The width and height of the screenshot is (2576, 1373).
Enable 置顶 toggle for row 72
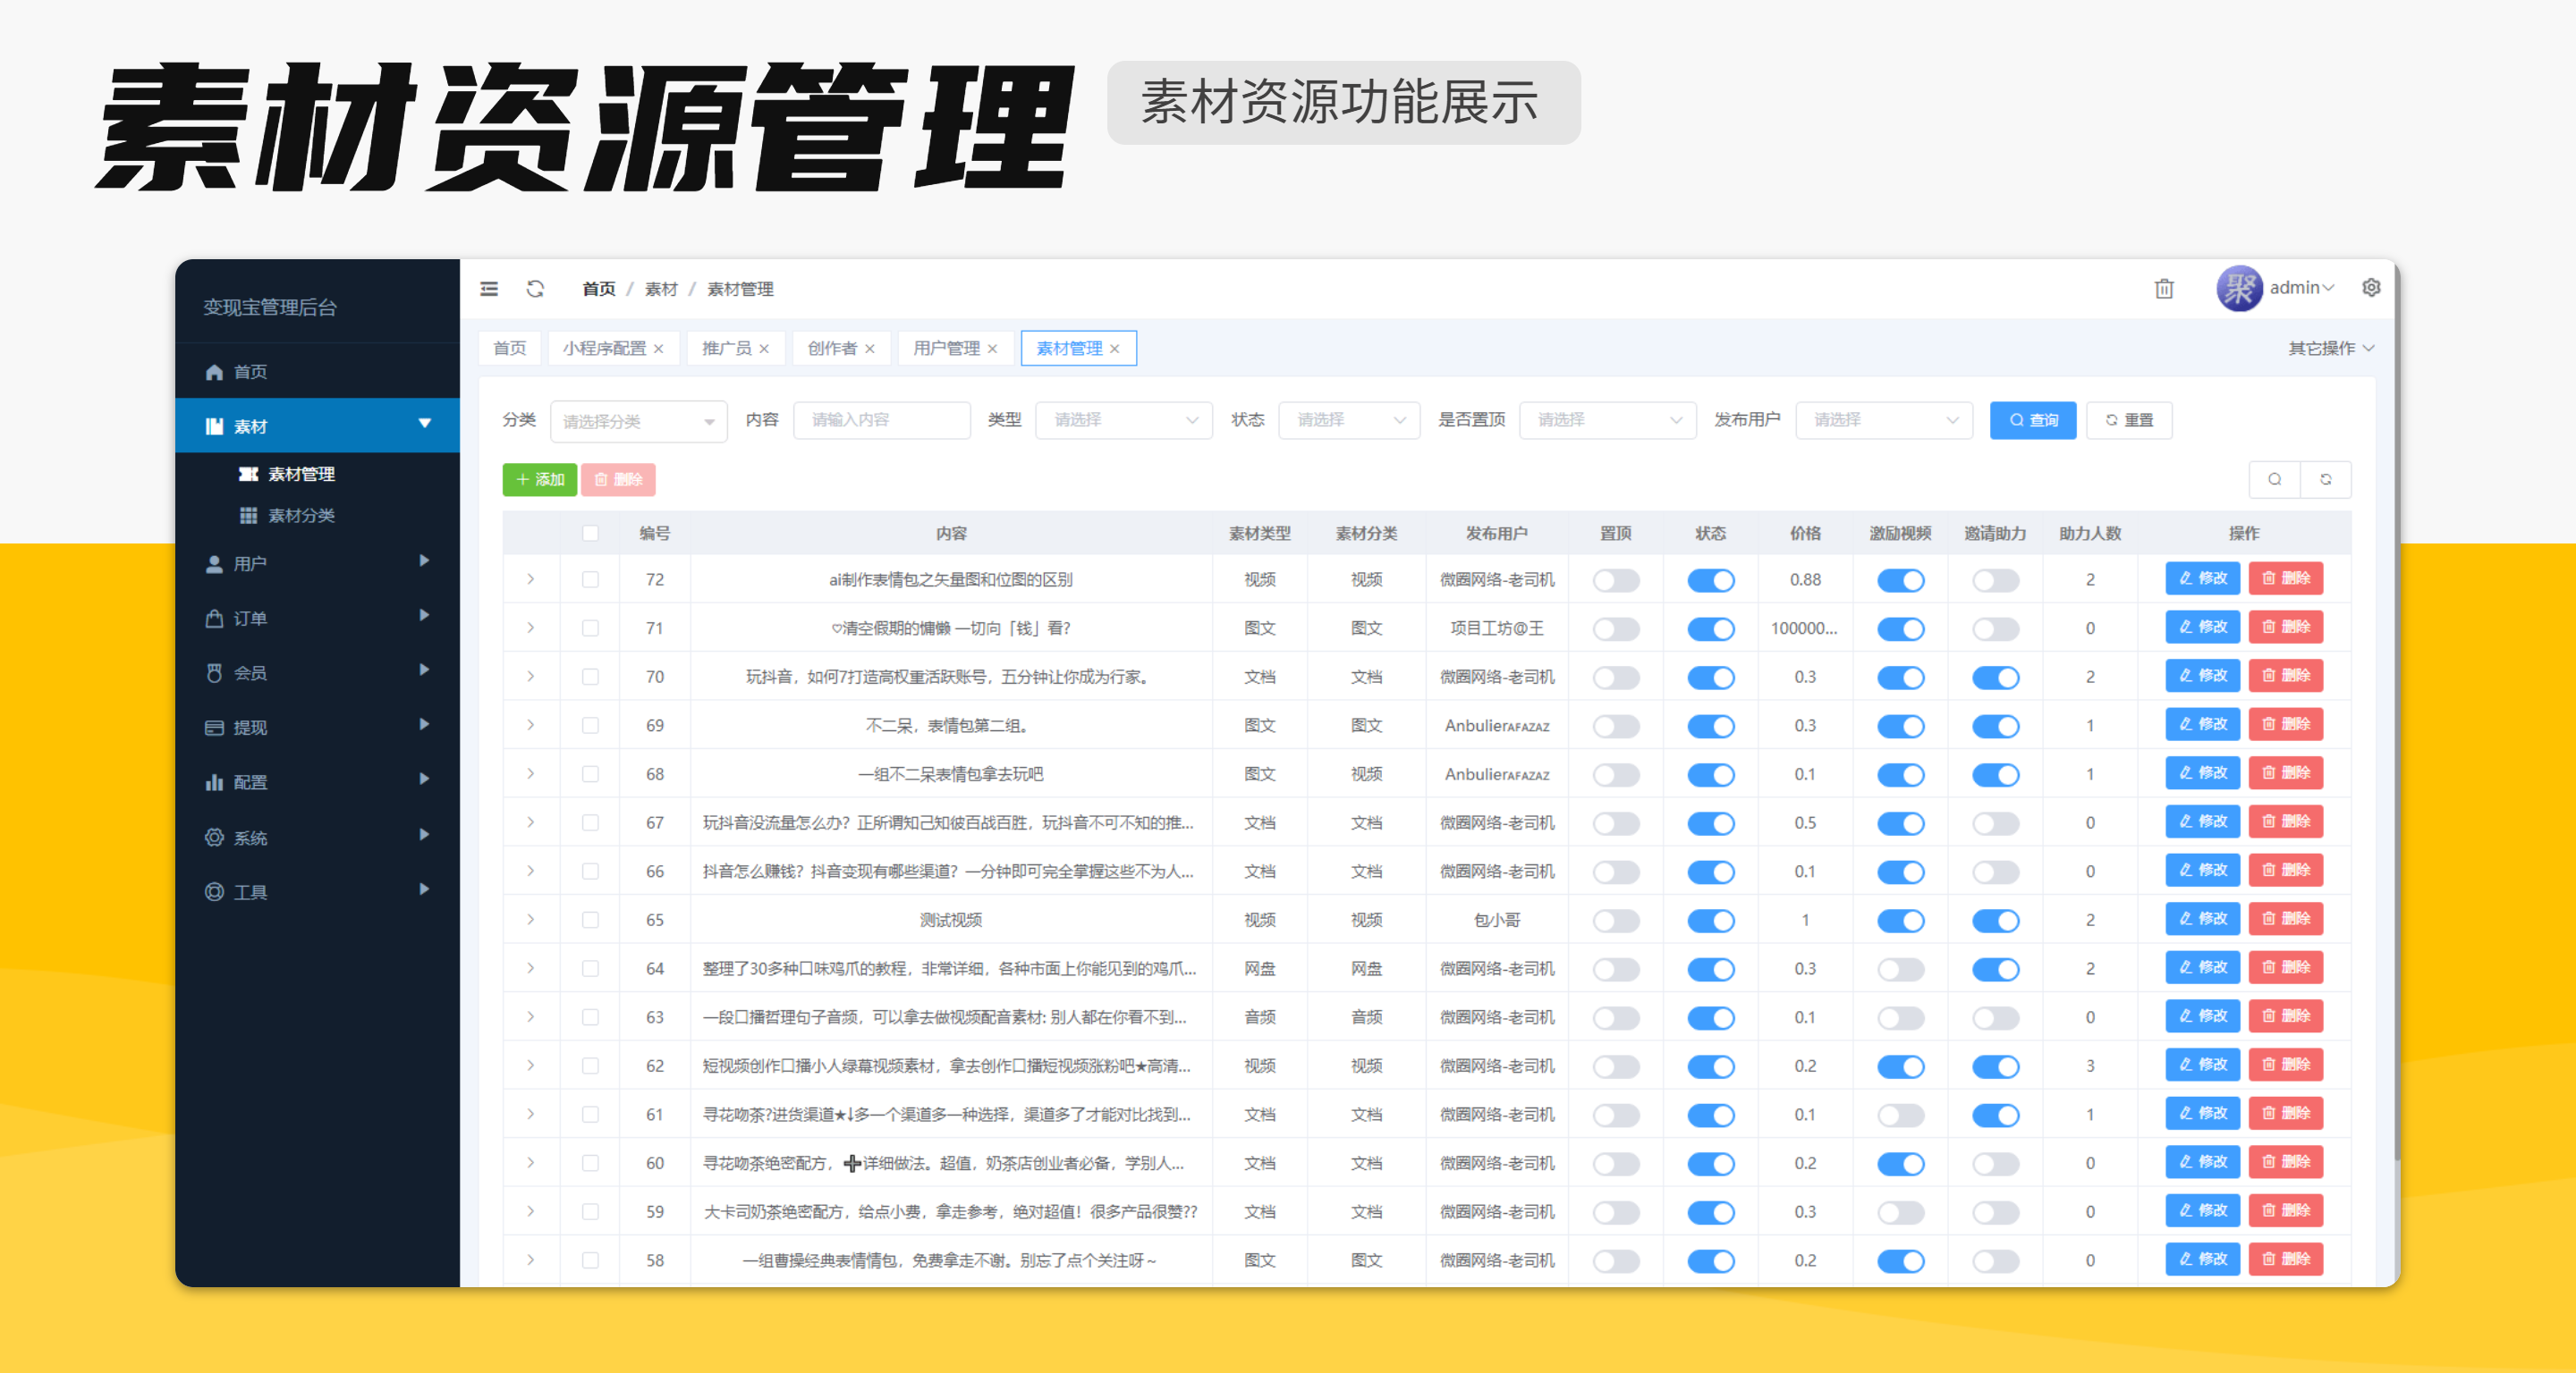pyautogui.click(x=1616, y=579)
